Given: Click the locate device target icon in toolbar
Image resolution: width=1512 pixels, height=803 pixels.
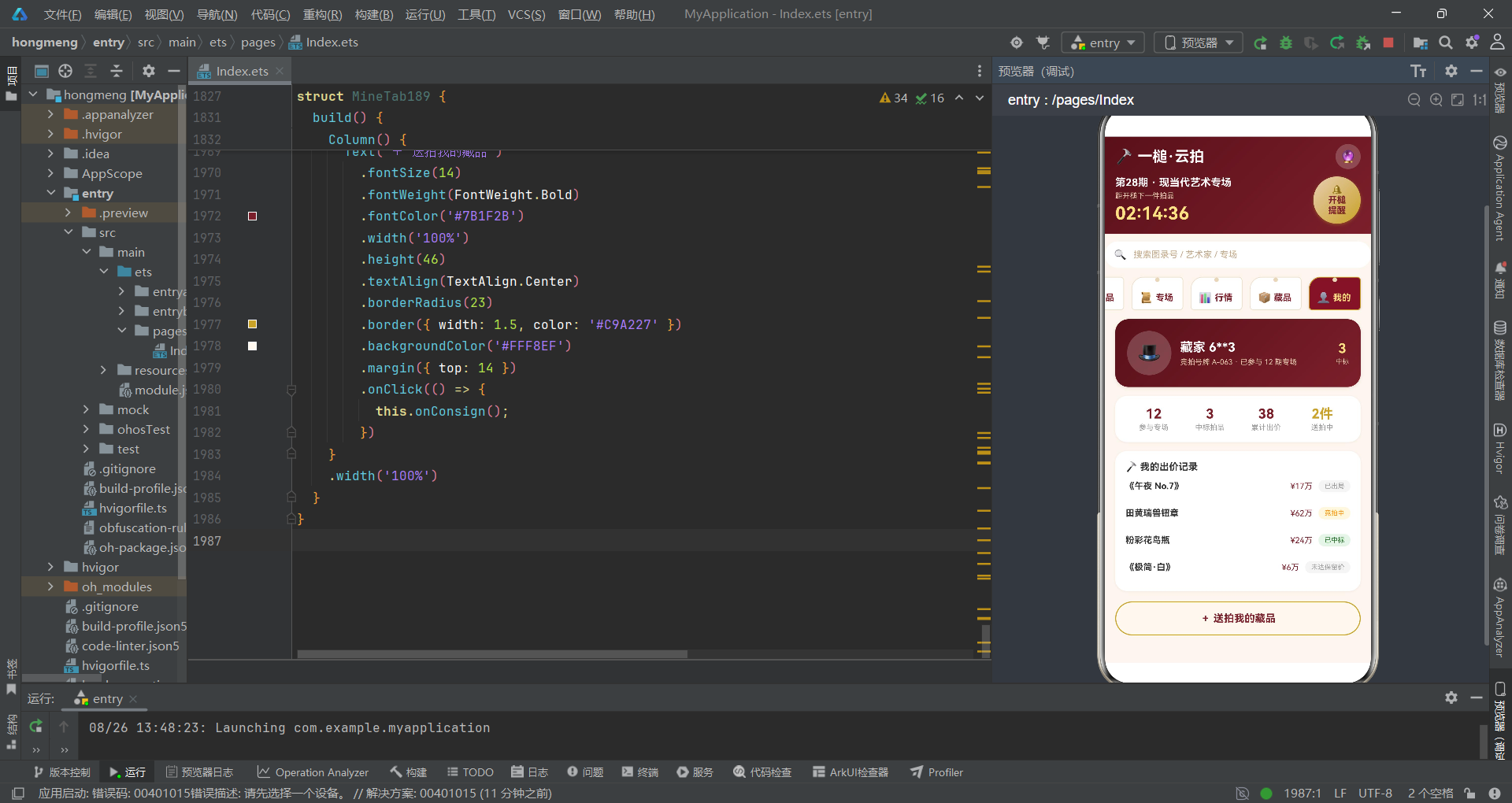Looking at the screenshot, I should click(x=1017, y=43).
